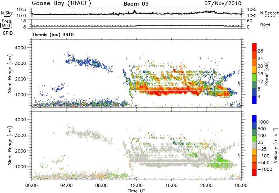Click the "Goose Bay (fitACF)" plot title

click(61, 3)
